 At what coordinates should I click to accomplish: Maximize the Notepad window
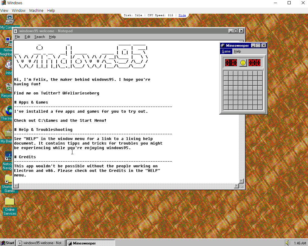236,31
